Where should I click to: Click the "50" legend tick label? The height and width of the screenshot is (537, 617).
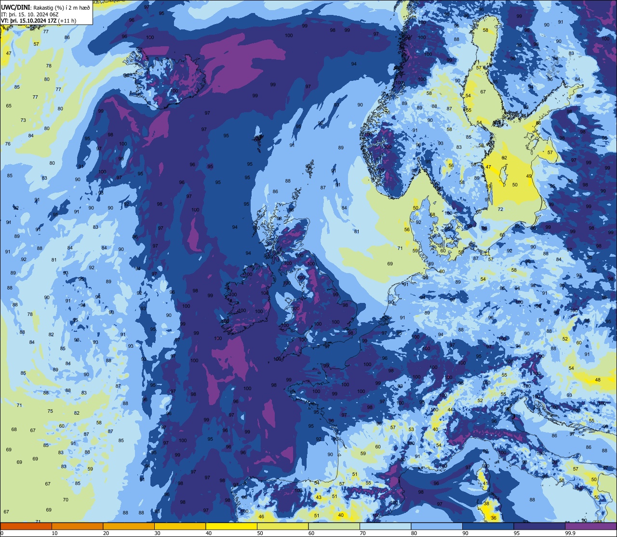click(260, 533)
